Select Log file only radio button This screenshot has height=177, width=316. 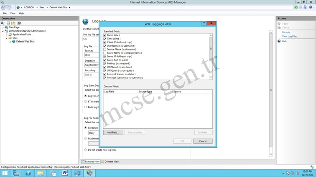85,96
